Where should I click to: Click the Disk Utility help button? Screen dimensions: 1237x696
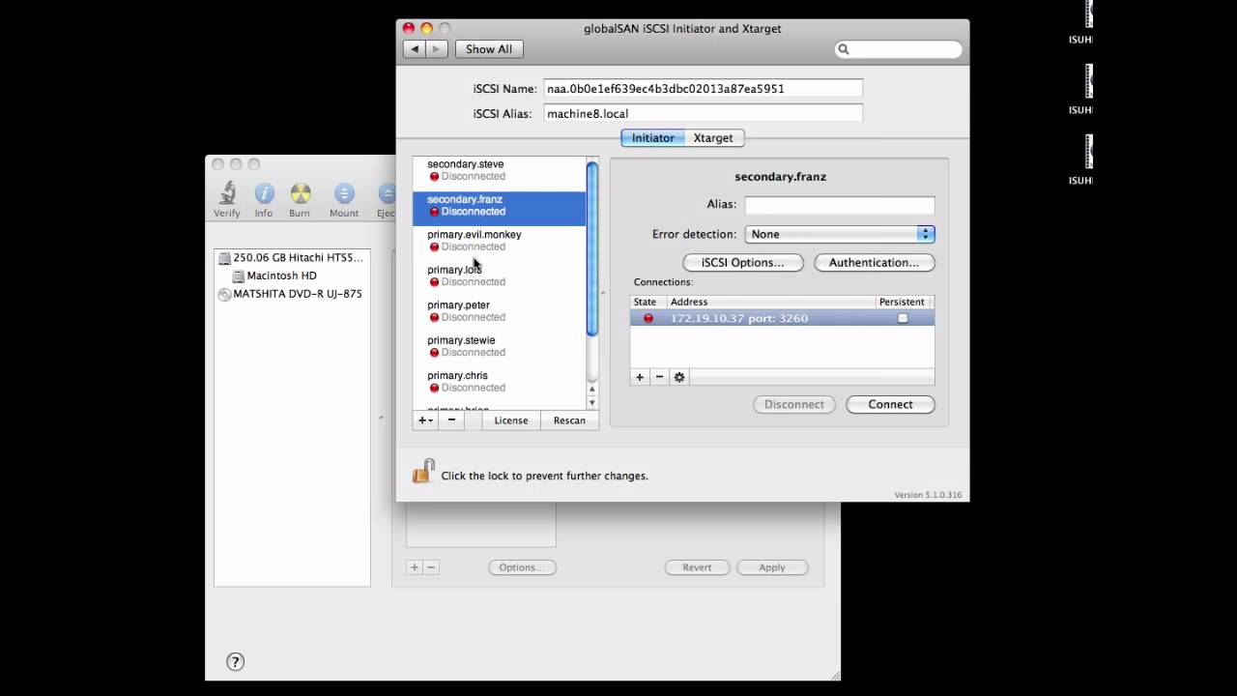click(x=235, y=662)
